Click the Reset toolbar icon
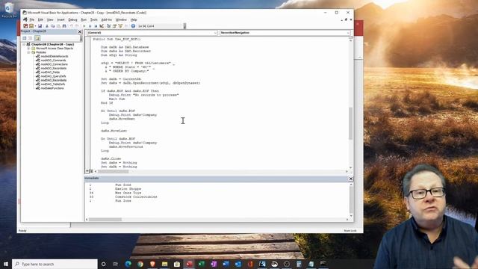Screen dimensions: 478x269 (x=96, y=26)
